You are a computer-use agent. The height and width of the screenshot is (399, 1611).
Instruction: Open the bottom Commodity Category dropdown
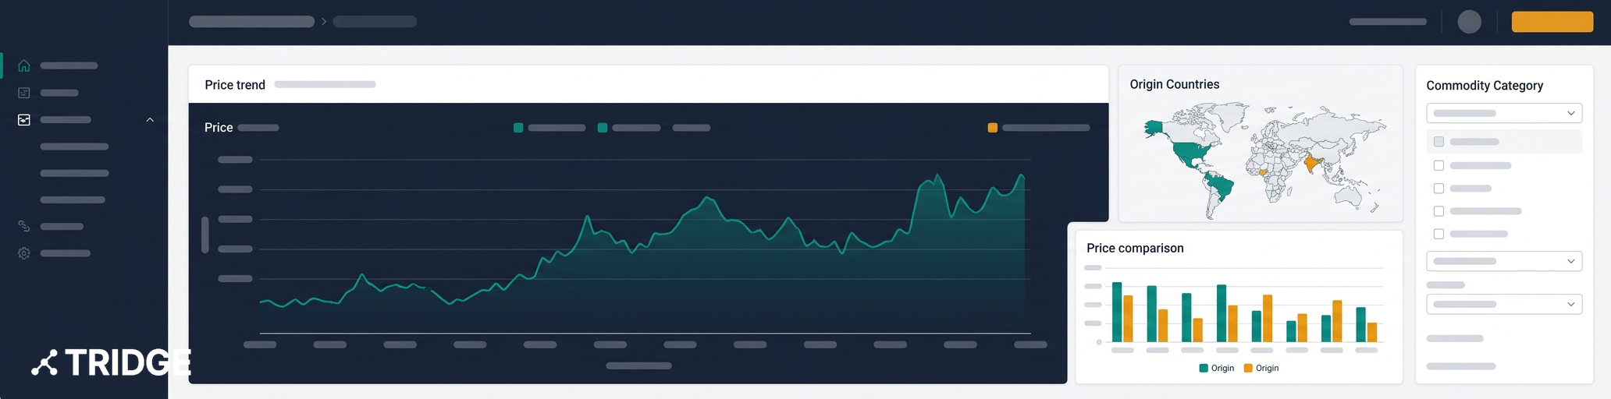click(1504, 304)
